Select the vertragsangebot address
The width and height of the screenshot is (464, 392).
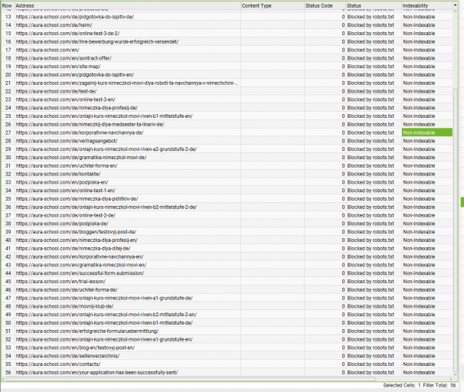point(67,141)
